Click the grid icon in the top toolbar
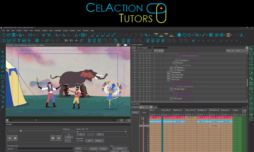Viewport: 254px width, 152px height. (x=211, y=35)
